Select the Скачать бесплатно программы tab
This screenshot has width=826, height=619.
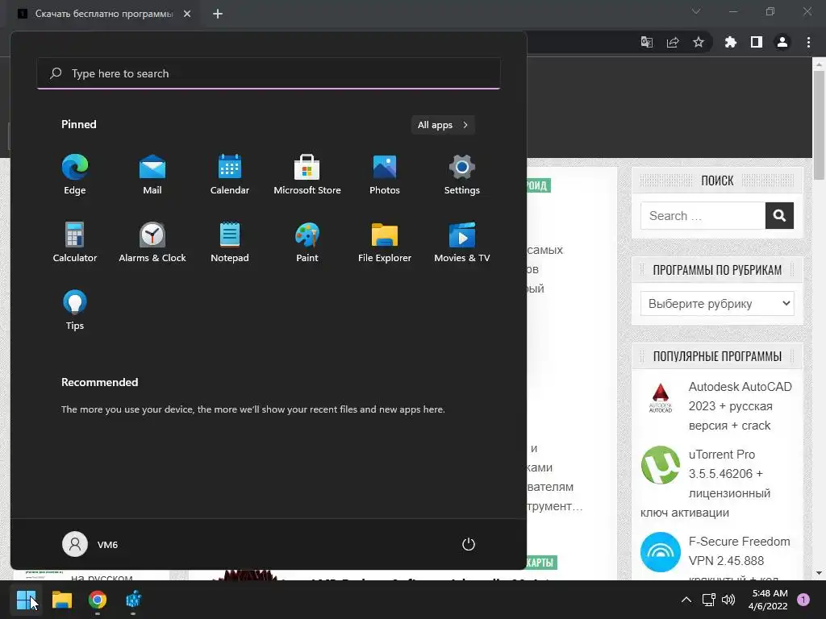click(x=104, y=14)
